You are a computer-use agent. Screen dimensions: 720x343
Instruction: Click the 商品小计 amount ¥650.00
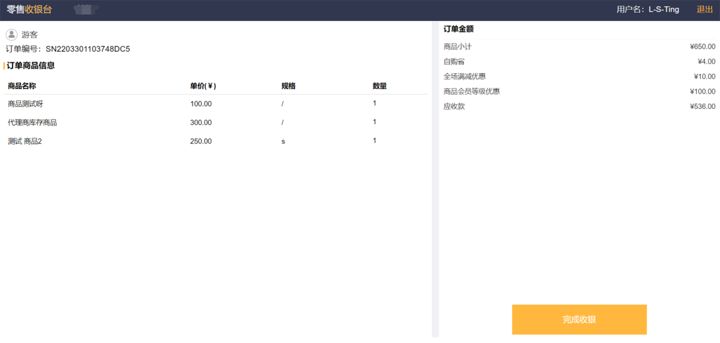coord(702,47)
